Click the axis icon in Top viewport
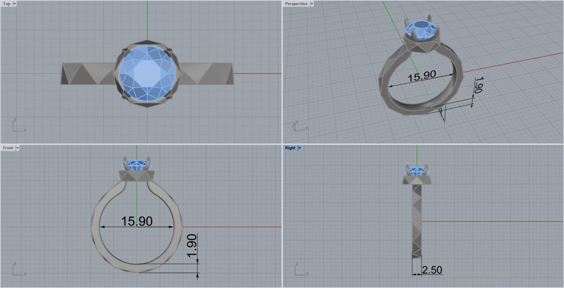The height and width of the screenshot is (288, 564). coord(19,125)
